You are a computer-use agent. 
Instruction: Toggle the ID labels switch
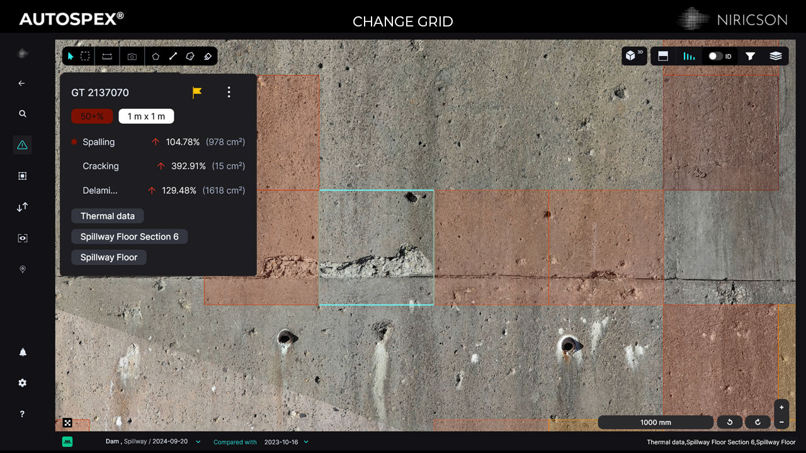pyautogui.click(x=716, y=56)
